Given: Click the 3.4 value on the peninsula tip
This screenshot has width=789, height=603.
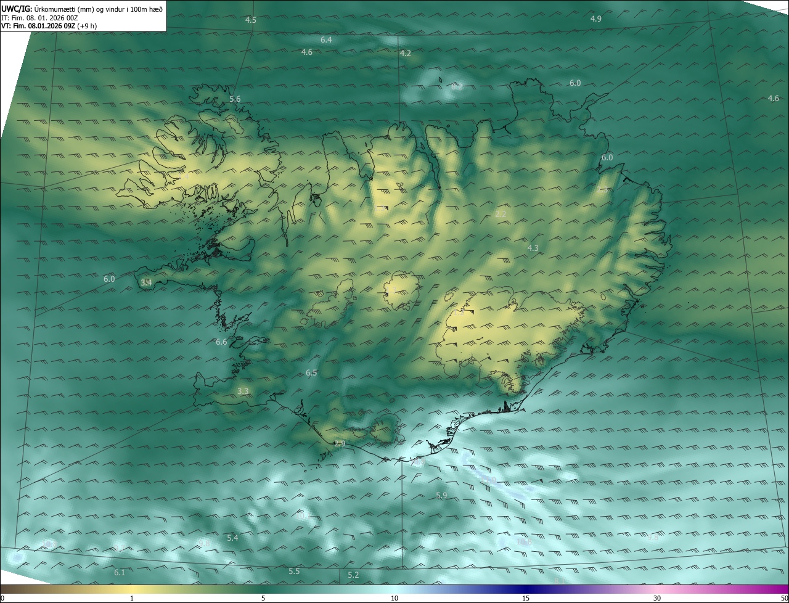Looking at the screenshot, I should click(x=146, y=282).
